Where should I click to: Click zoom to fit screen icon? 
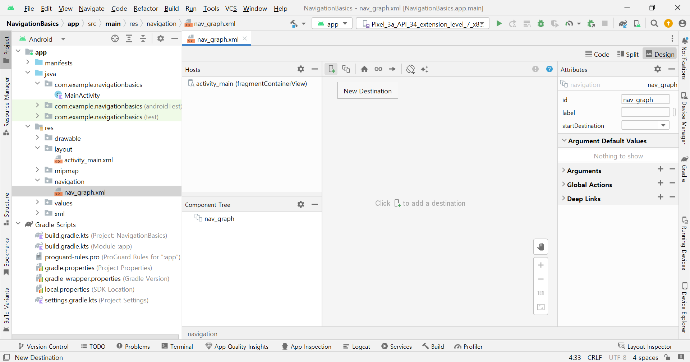click(x=540, y=307)
